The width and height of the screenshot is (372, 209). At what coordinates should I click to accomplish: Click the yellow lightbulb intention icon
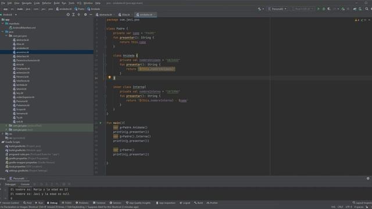coord(109,77)
